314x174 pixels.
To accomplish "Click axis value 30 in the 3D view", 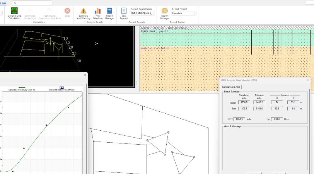I will 79,61.
